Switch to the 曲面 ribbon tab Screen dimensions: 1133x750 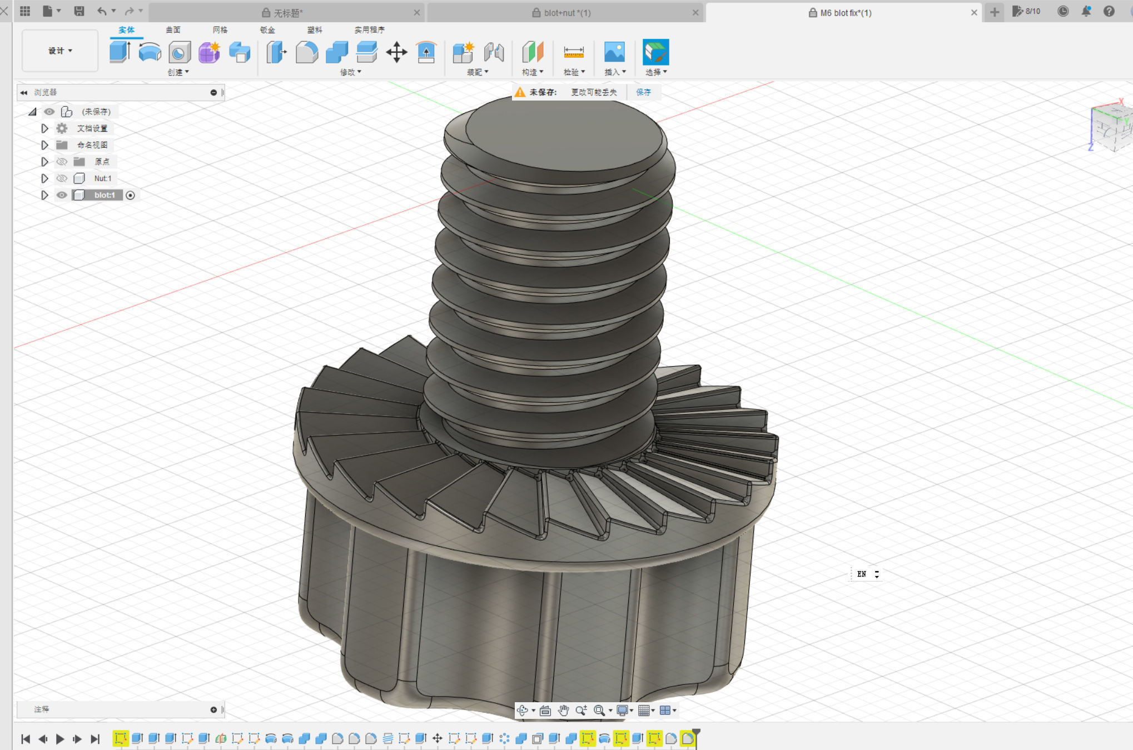click(173, 30)
